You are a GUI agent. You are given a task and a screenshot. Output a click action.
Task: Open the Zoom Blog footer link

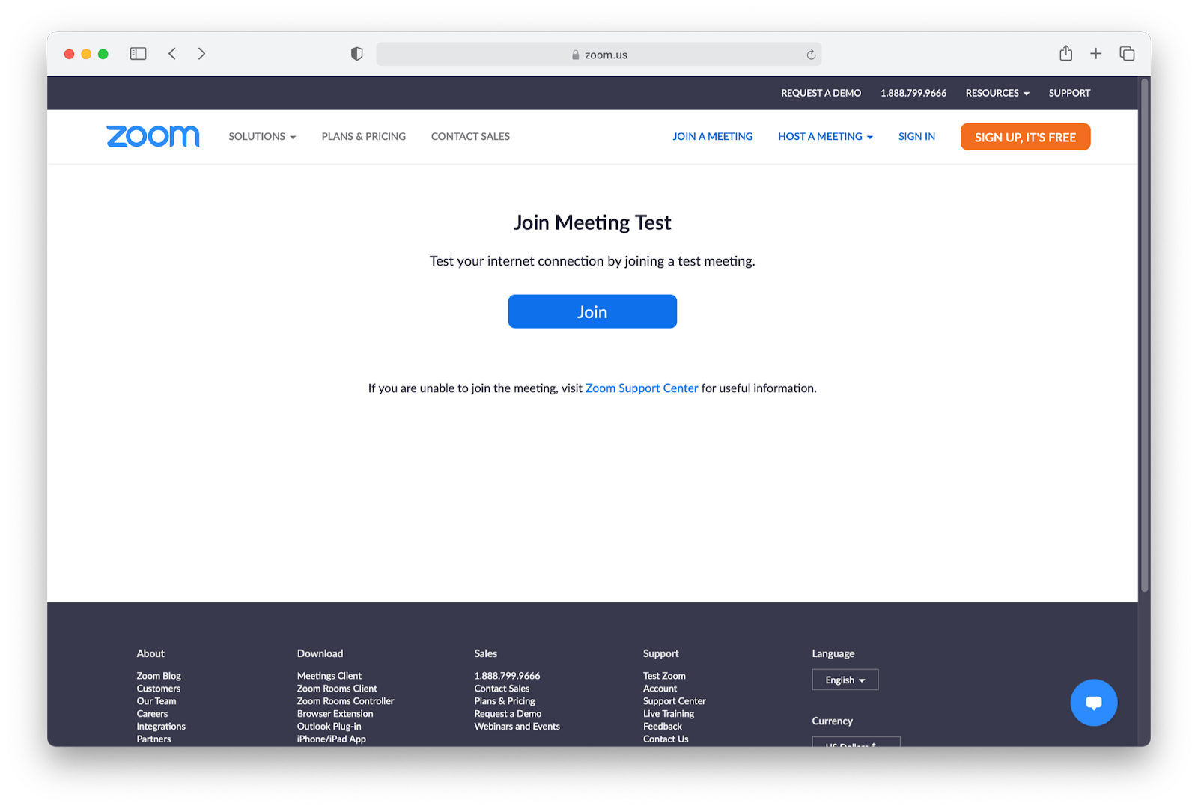tap(159, 676)
